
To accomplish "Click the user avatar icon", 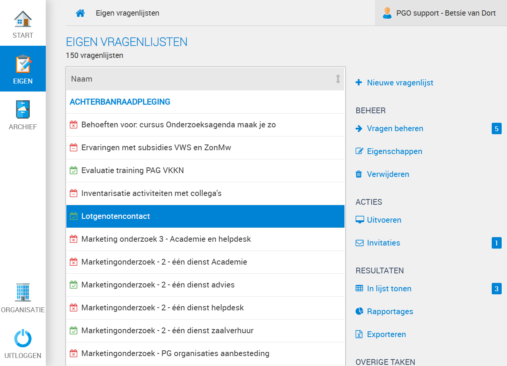I will 387,13.
